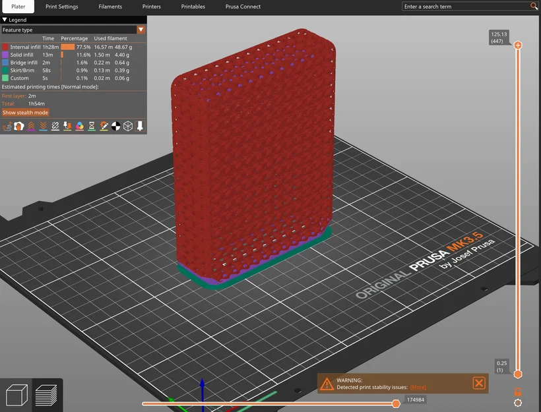
Task: Click the warning triangle icon
Action: pyautogui.click(x=327, y=384)
